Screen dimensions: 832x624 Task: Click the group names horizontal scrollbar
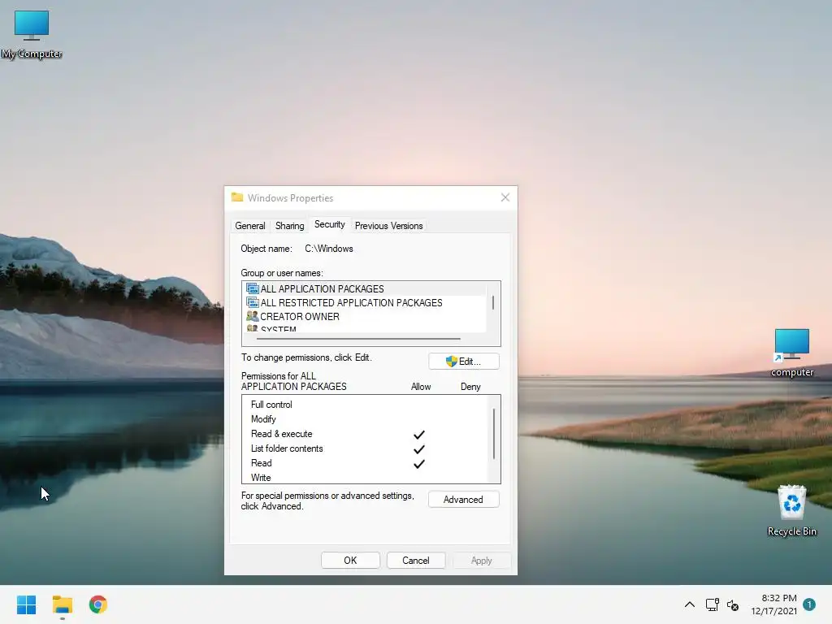(x=358, y=339)
